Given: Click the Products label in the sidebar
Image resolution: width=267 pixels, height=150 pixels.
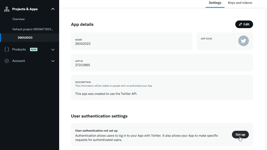Looking at the screenshot, I should [19, 50].
